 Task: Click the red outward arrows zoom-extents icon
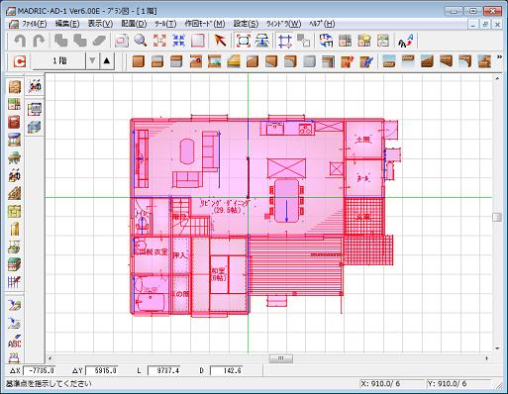[159, 41]
